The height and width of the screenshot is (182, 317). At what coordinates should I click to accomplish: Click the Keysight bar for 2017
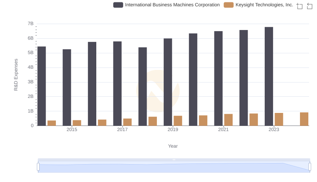pyautogui.click(x=127, y=122)
